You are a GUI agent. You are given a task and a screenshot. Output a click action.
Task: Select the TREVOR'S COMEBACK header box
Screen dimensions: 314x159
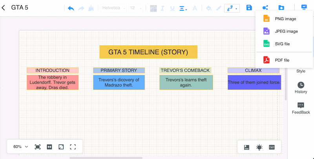(185, 70)
